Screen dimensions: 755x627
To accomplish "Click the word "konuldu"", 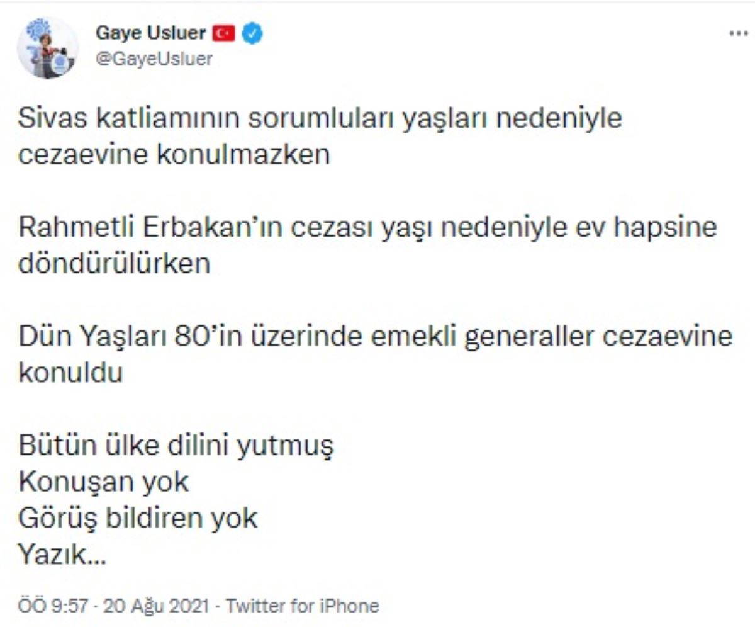I will [x=70, y=373].
